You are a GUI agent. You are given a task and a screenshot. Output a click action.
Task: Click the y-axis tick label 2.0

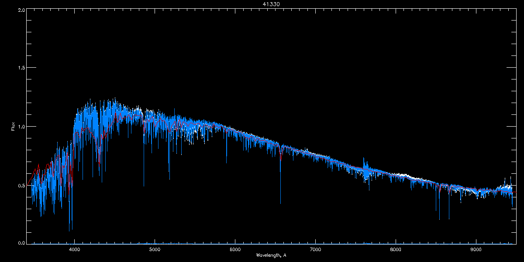[x=21, y=9]
